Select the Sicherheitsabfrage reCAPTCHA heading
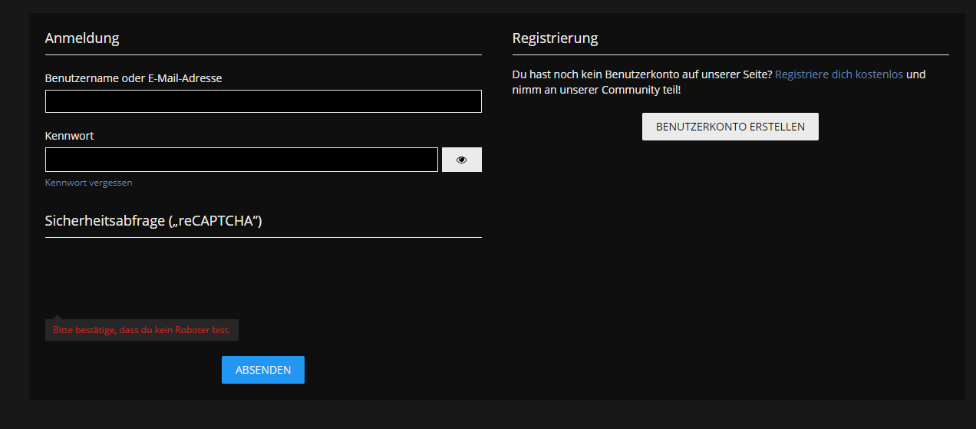976x429 pixels. [x=153, y=221]
